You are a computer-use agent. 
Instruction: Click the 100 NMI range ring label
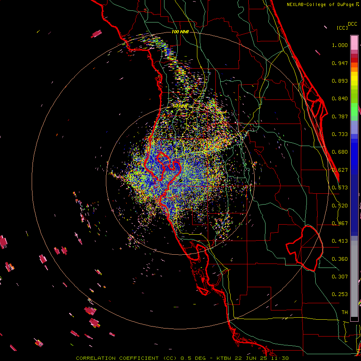coord(180,32)
